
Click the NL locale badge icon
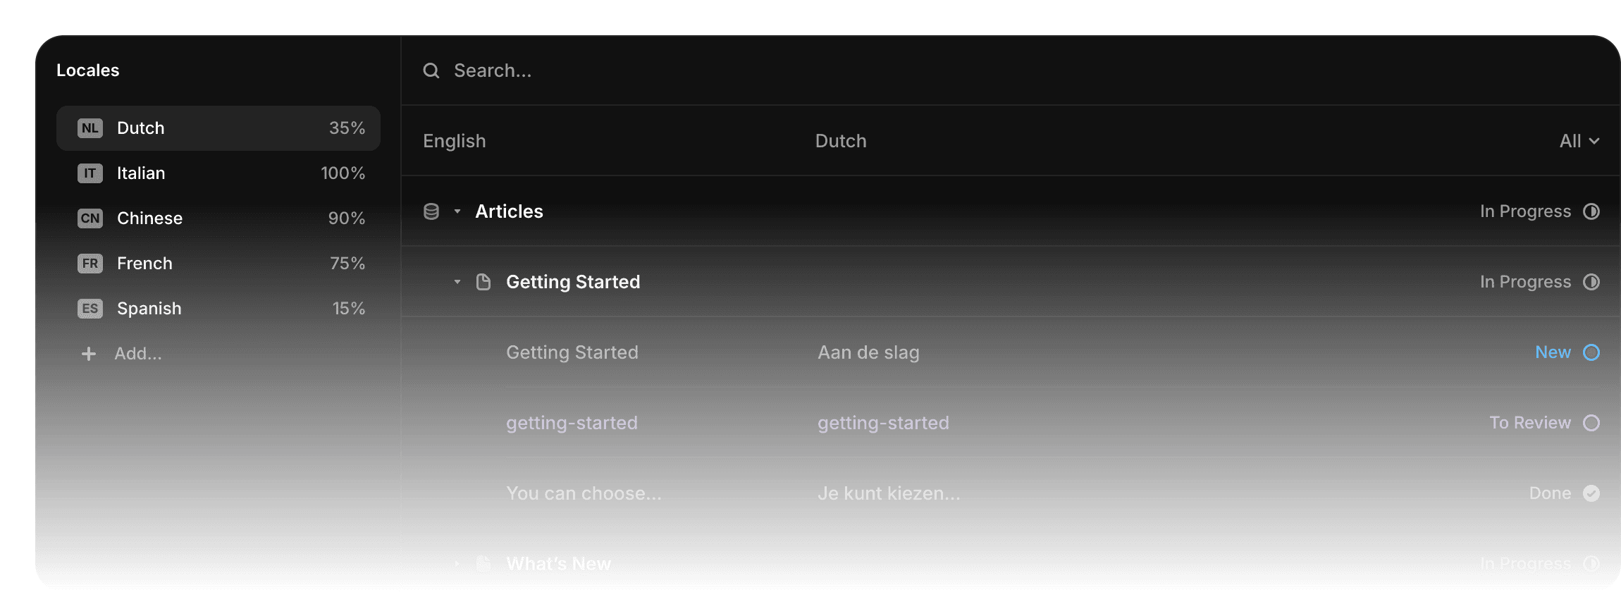pyautogui.click(x=90, y=128)
